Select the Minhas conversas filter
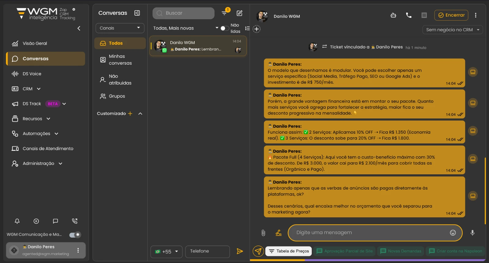Screen dimensions: 489x263 120,60
